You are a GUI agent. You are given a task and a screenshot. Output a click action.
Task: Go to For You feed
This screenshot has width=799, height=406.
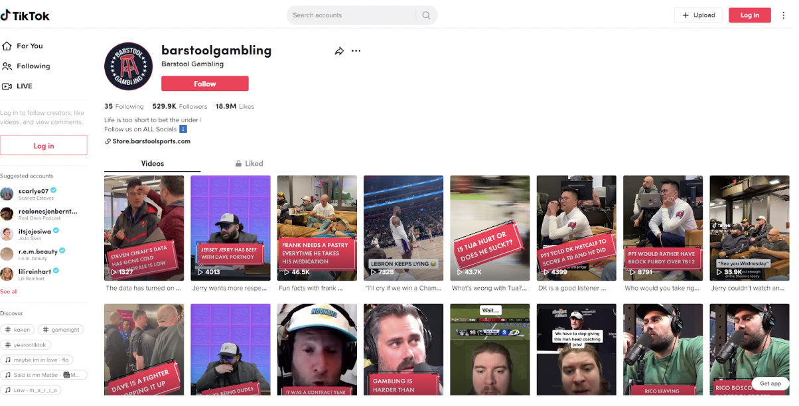coord(23,46)
